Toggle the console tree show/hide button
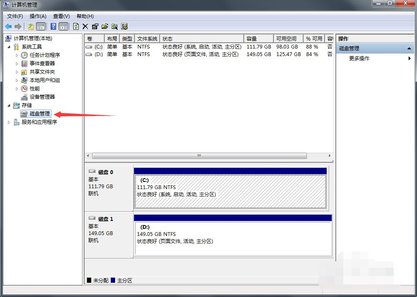This screenshot has width=417, height=297. click(41, 26)
